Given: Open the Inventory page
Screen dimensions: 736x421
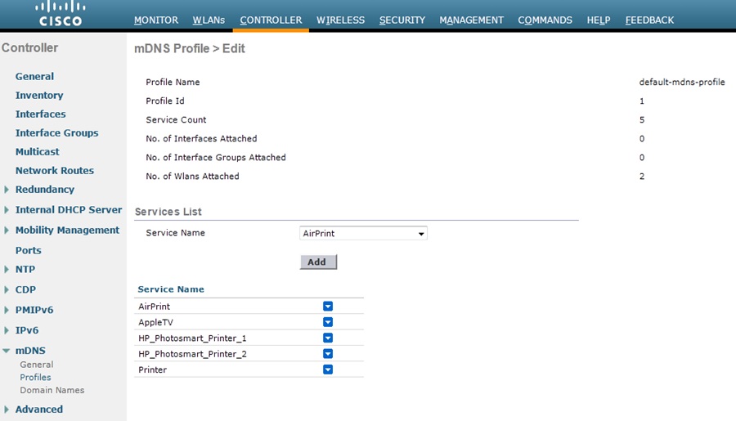Looking at the screenshot, I should coord(39,96).
